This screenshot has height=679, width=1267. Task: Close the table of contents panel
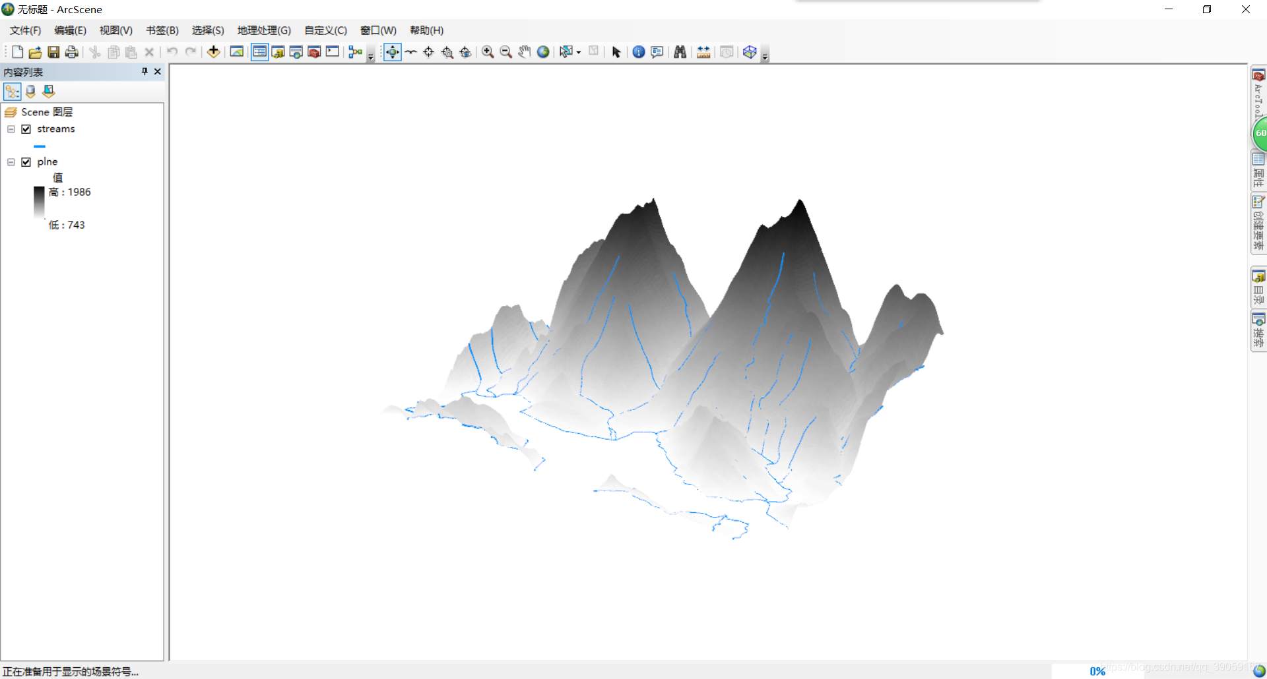tap(157, 71)
